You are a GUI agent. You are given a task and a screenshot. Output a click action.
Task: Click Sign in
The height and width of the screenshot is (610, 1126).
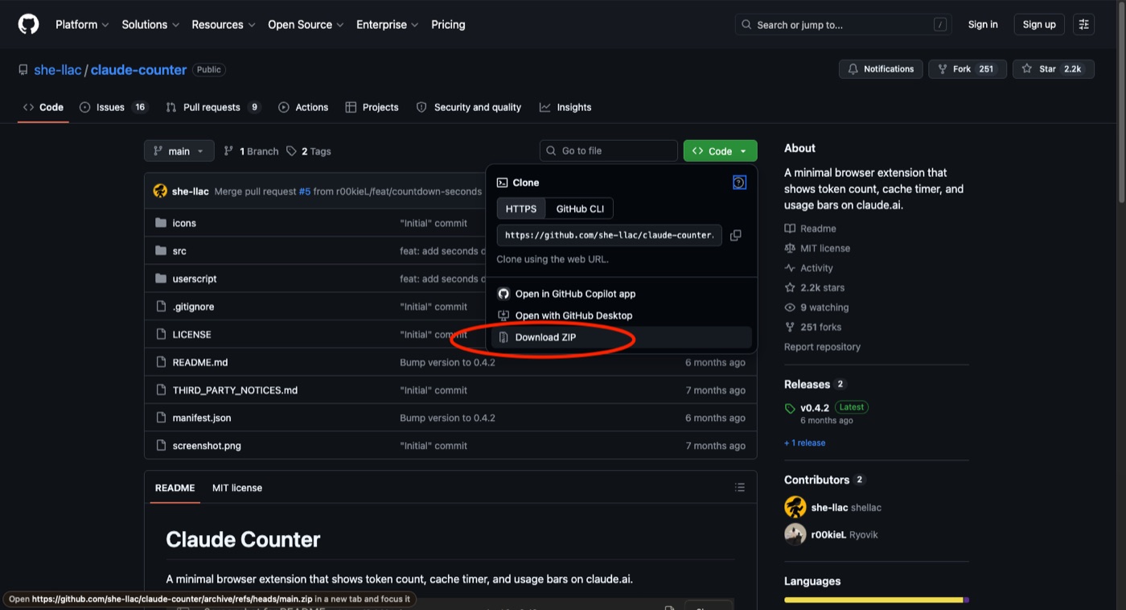click(983, 24)
